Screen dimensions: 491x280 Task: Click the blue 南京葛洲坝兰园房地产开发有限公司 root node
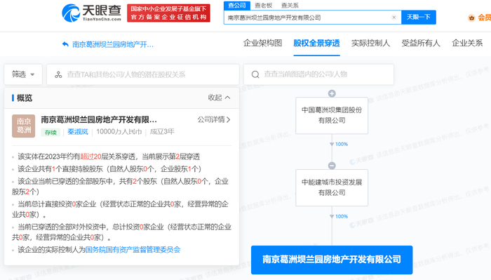point(332,260)
